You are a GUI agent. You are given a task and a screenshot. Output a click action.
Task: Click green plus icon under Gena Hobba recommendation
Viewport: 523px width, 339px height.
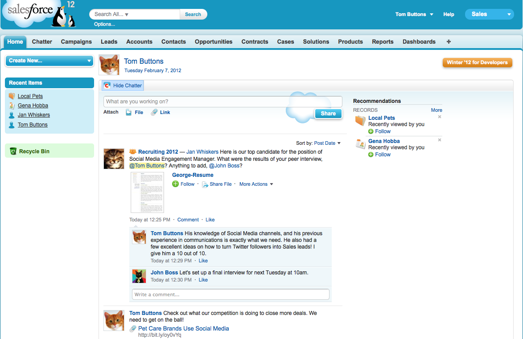(371, 155)
